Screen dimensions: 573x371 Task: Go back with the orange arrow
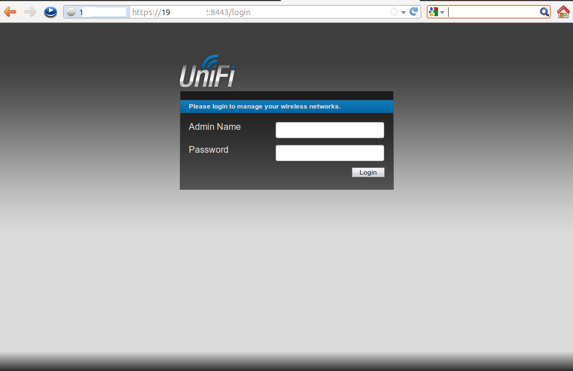pos(10,12)
